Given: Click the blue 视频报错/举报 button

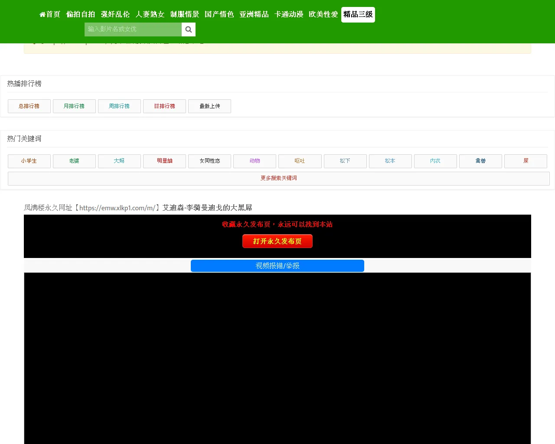Looking at the screenshot, I should point(277,266).
